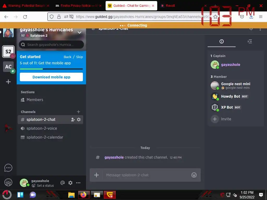
Task: Open splatoon-2-chat channel settings gear
Action: click(x=79, y=120)
